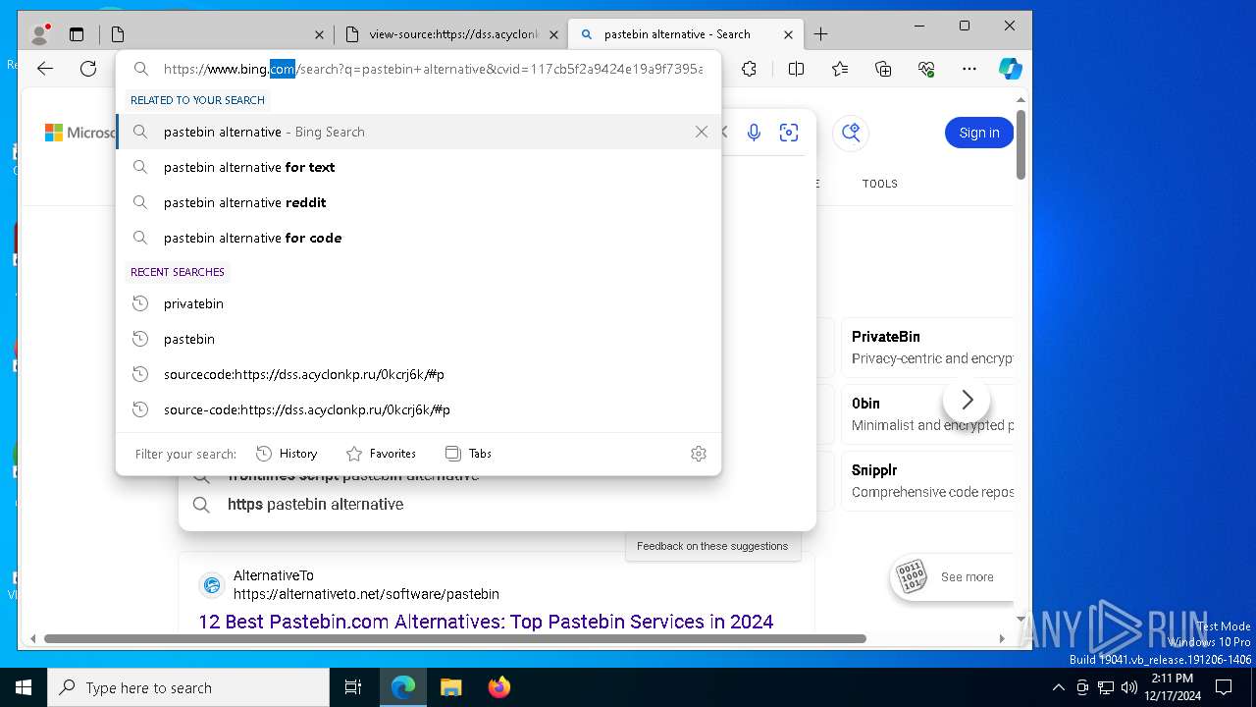
Task: Choose suggestion pastebin alternative reddit
Action: (x=418, y=202)
